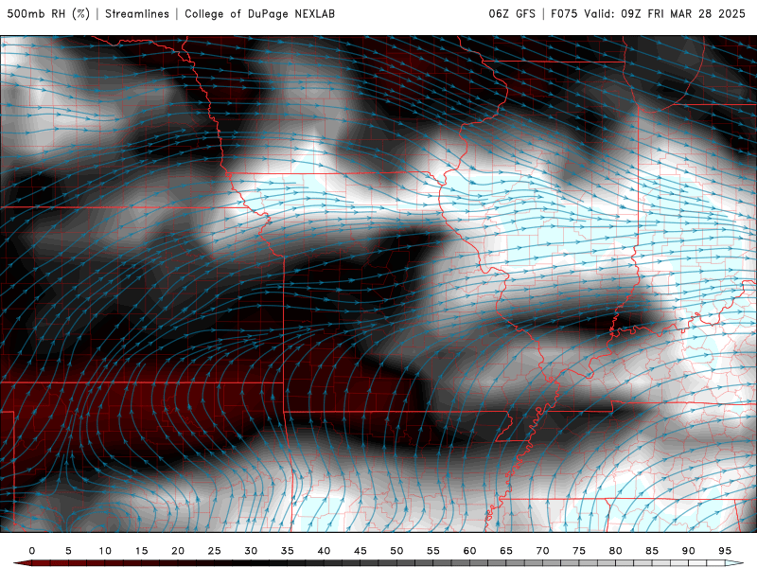Select the 60 label on the color scale
The width and height of the screenshot is (757, 568).
469,551
